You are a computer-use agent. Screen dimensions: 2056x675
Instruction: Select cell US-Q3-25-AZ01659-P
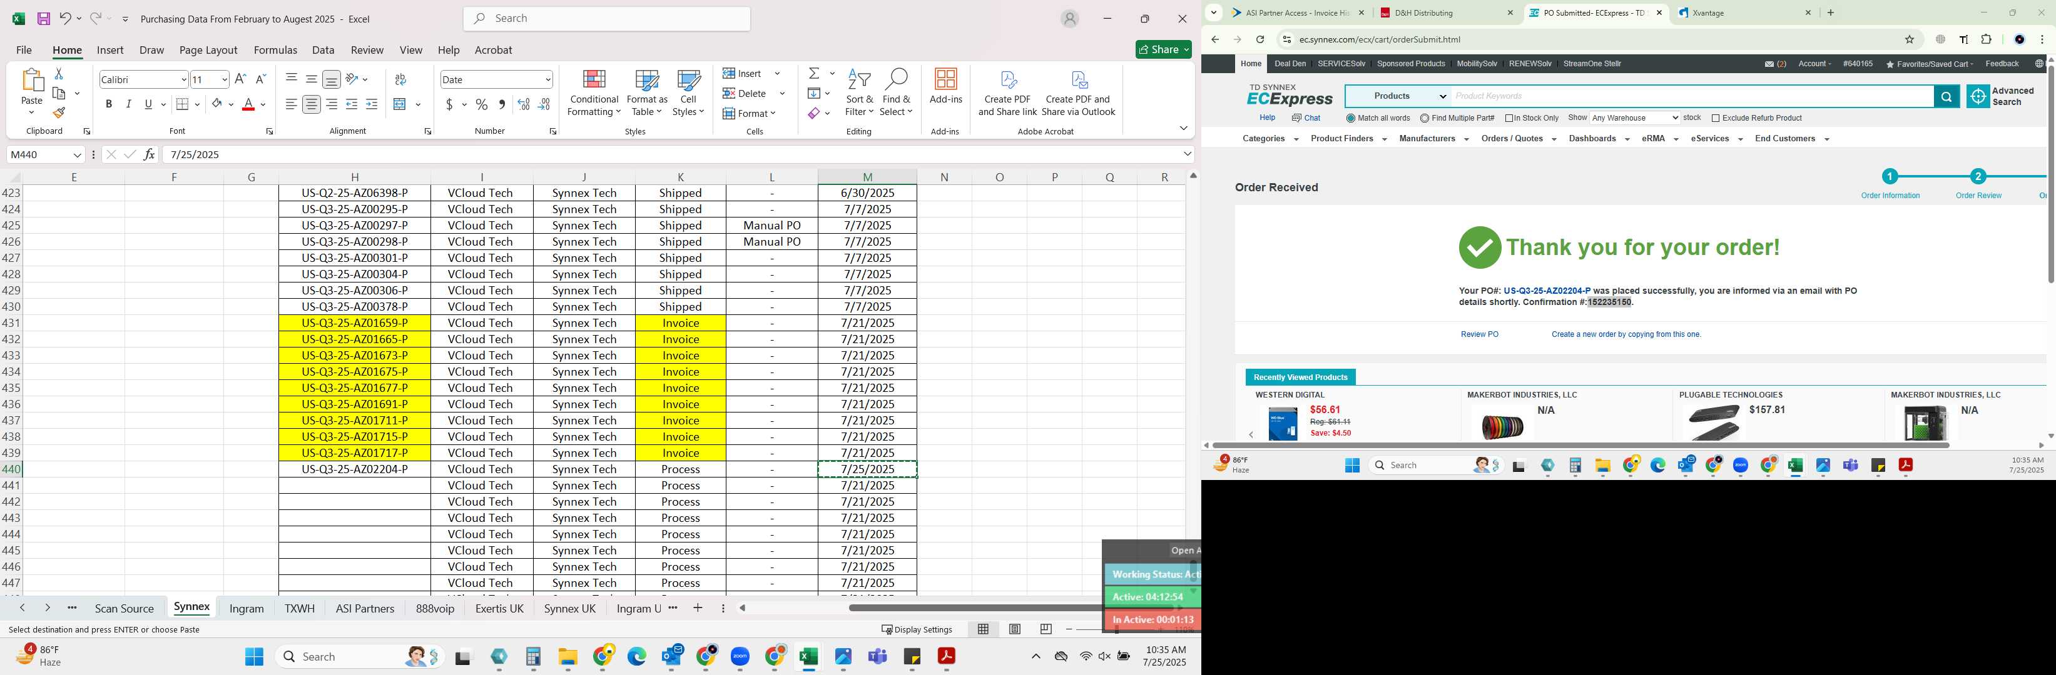click(354, 322)
